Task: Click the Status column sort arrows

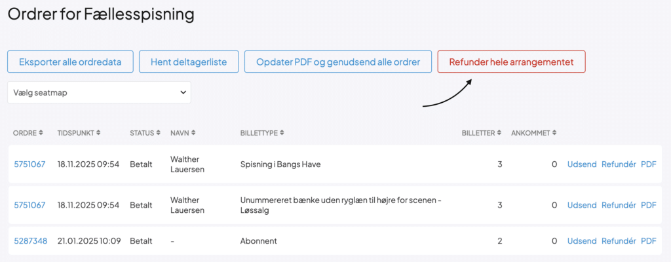Action: click(x=157, y=133)
